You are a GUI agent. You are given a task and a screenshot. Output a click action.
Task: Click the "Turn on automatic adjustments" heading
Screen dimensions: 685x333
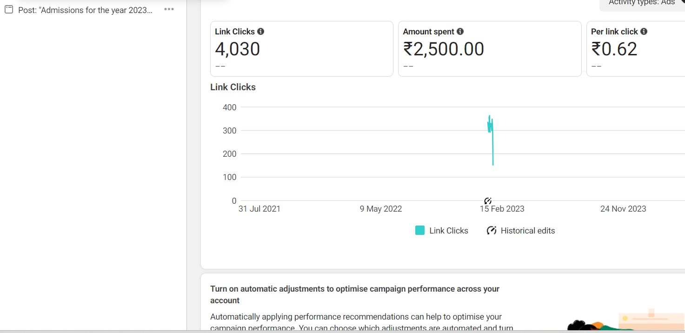tap(355, 294)
